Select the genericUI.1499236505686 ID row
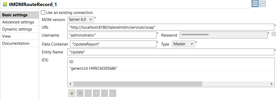Image resolution: width=278 pixels, height=100 pixels. click(x=171, y=68)
